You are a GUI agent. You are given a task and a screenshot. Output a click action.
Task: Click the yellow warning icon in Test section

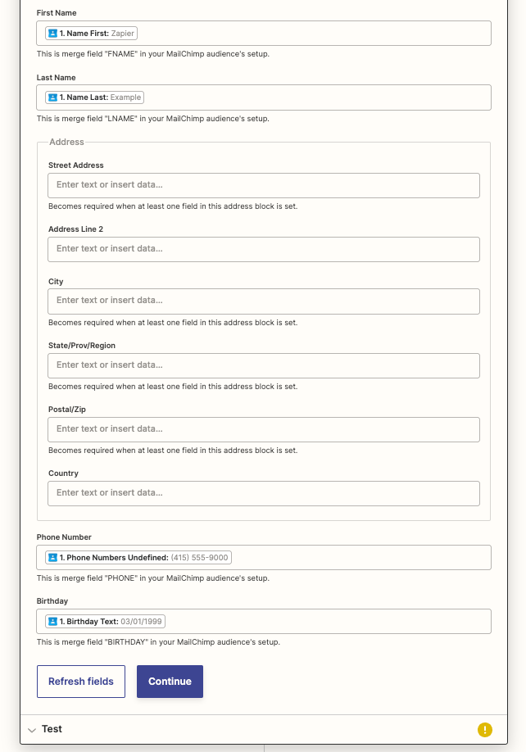485,729
